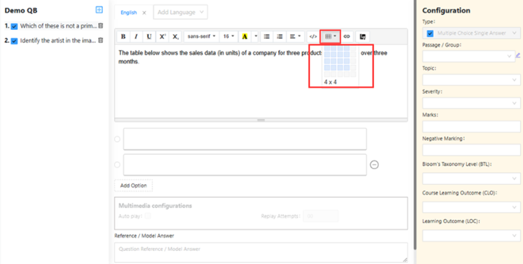The height and width of the screenshot is (264, 523).
Task: Open the Passage / Group dropdown
Action: [468, 56]
